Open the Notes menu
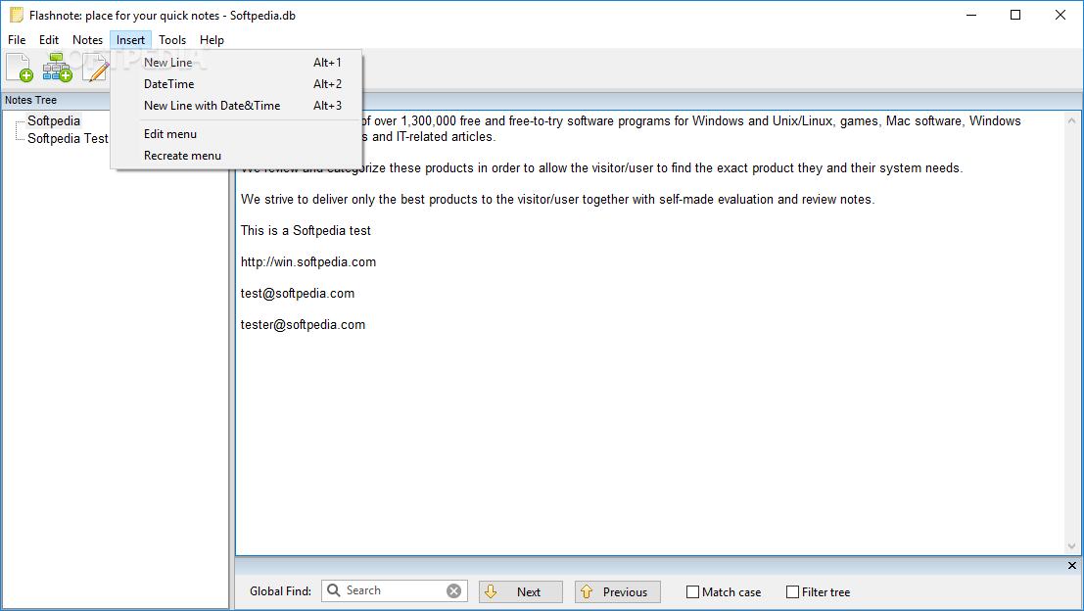1084x611 pixels. 87,40
